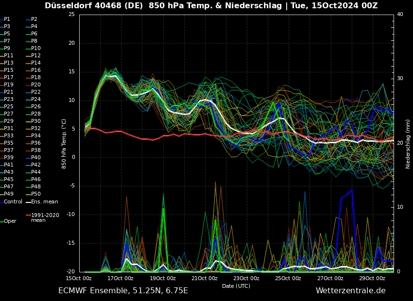Click the Wetterzentrale.de text
This screenshot has width=413, height=301.
click(350, 290)
